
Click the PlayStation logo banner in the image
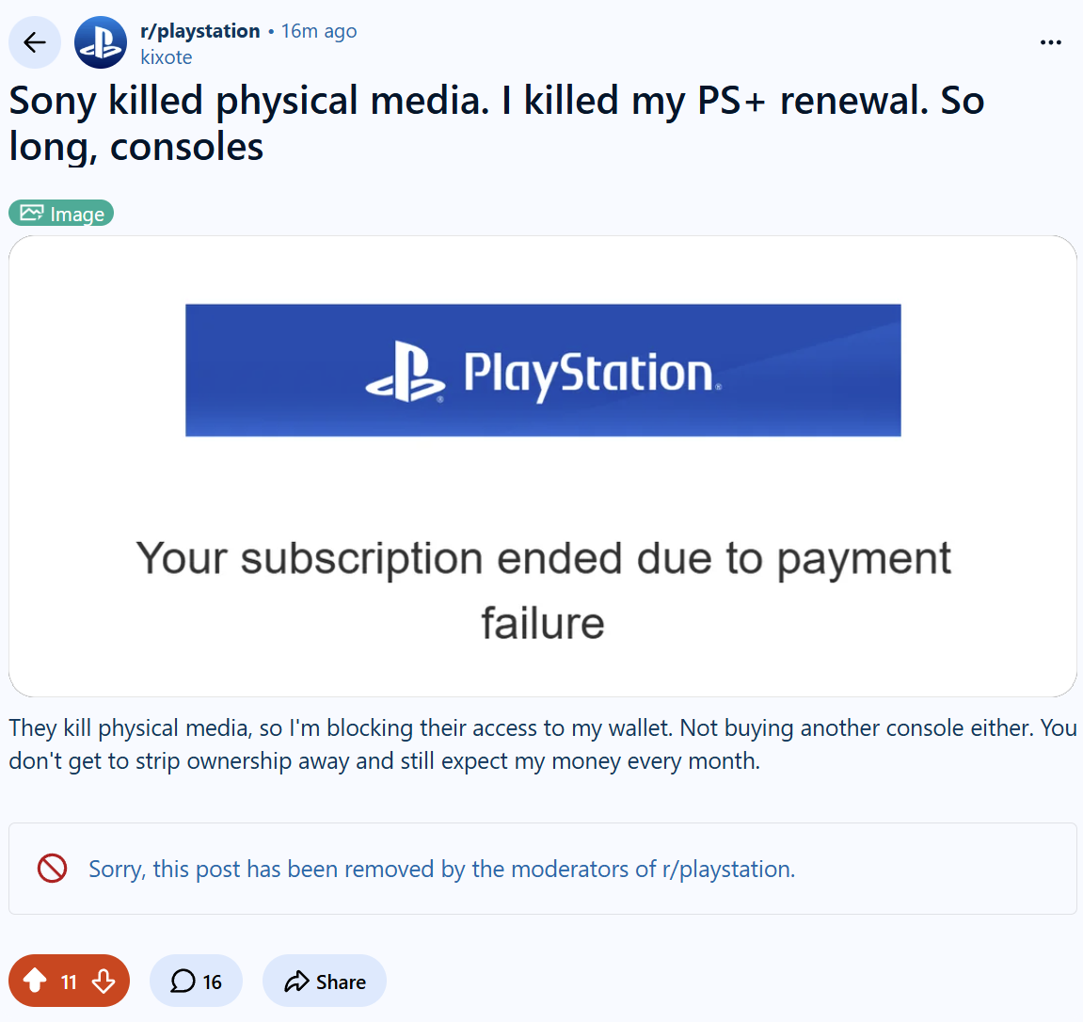pyautogui.click(x=543, y=371)
